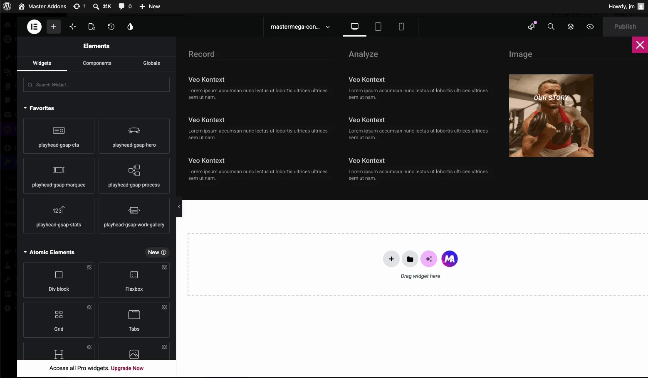Select the Analyze column heading

click(363, 54)
